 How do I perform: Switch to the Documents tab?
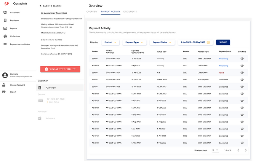(130, 12)
